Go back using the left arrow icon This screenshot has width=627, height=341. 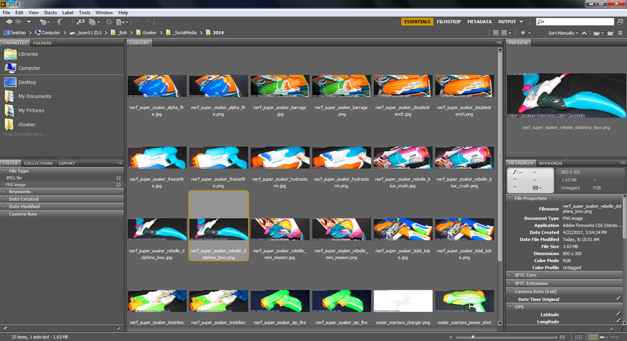pos(9,21)
